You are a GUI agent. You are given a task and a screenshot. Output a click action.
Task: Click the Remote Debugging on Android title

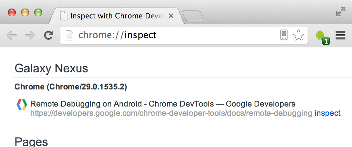[x=163, y=104]
